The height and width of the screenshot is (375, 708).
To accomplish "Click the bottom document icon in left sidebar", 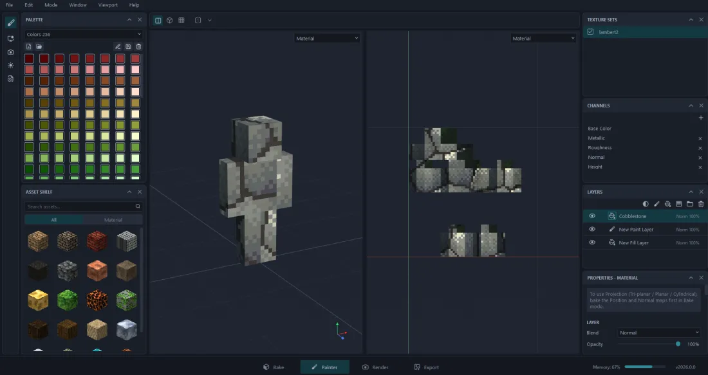I will tap(11, 78).
